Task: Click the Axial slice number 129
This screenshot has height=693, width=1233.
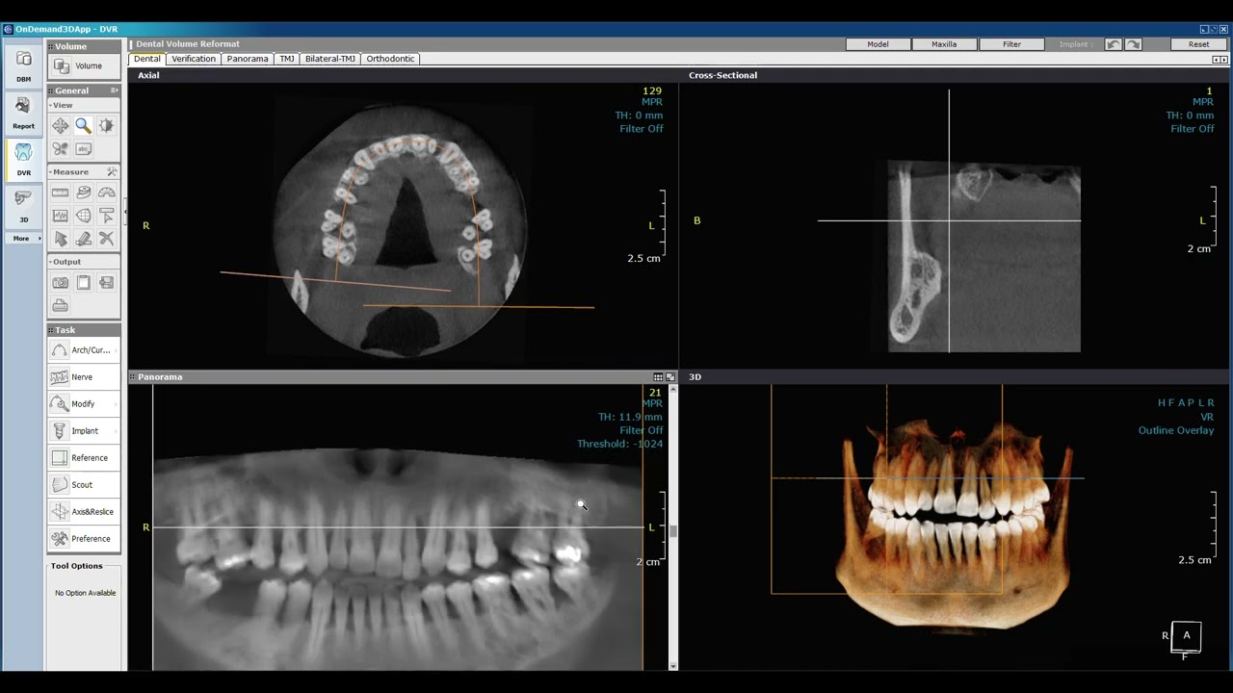Action: (x=652, y=90)
